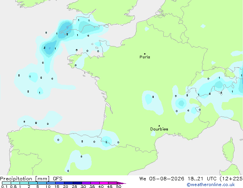Click the 'Precipitation [mm]' title text
Screen dimensions: 243x188
25,179
